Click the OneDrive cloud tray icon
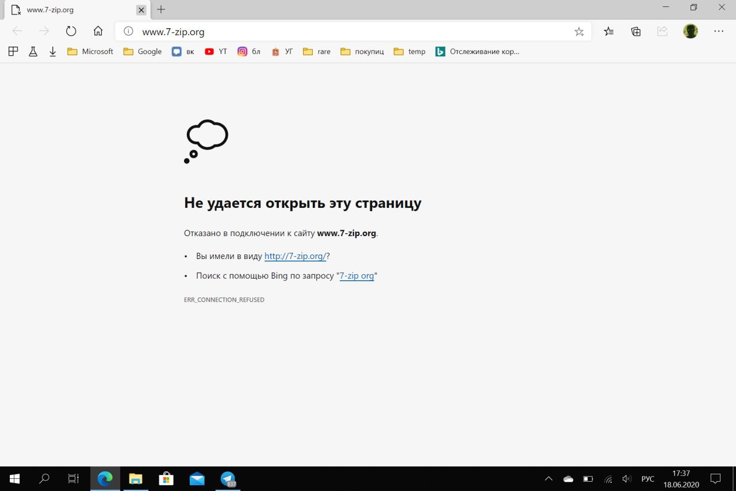The image size is (736, 491). [x=568, y=478]
